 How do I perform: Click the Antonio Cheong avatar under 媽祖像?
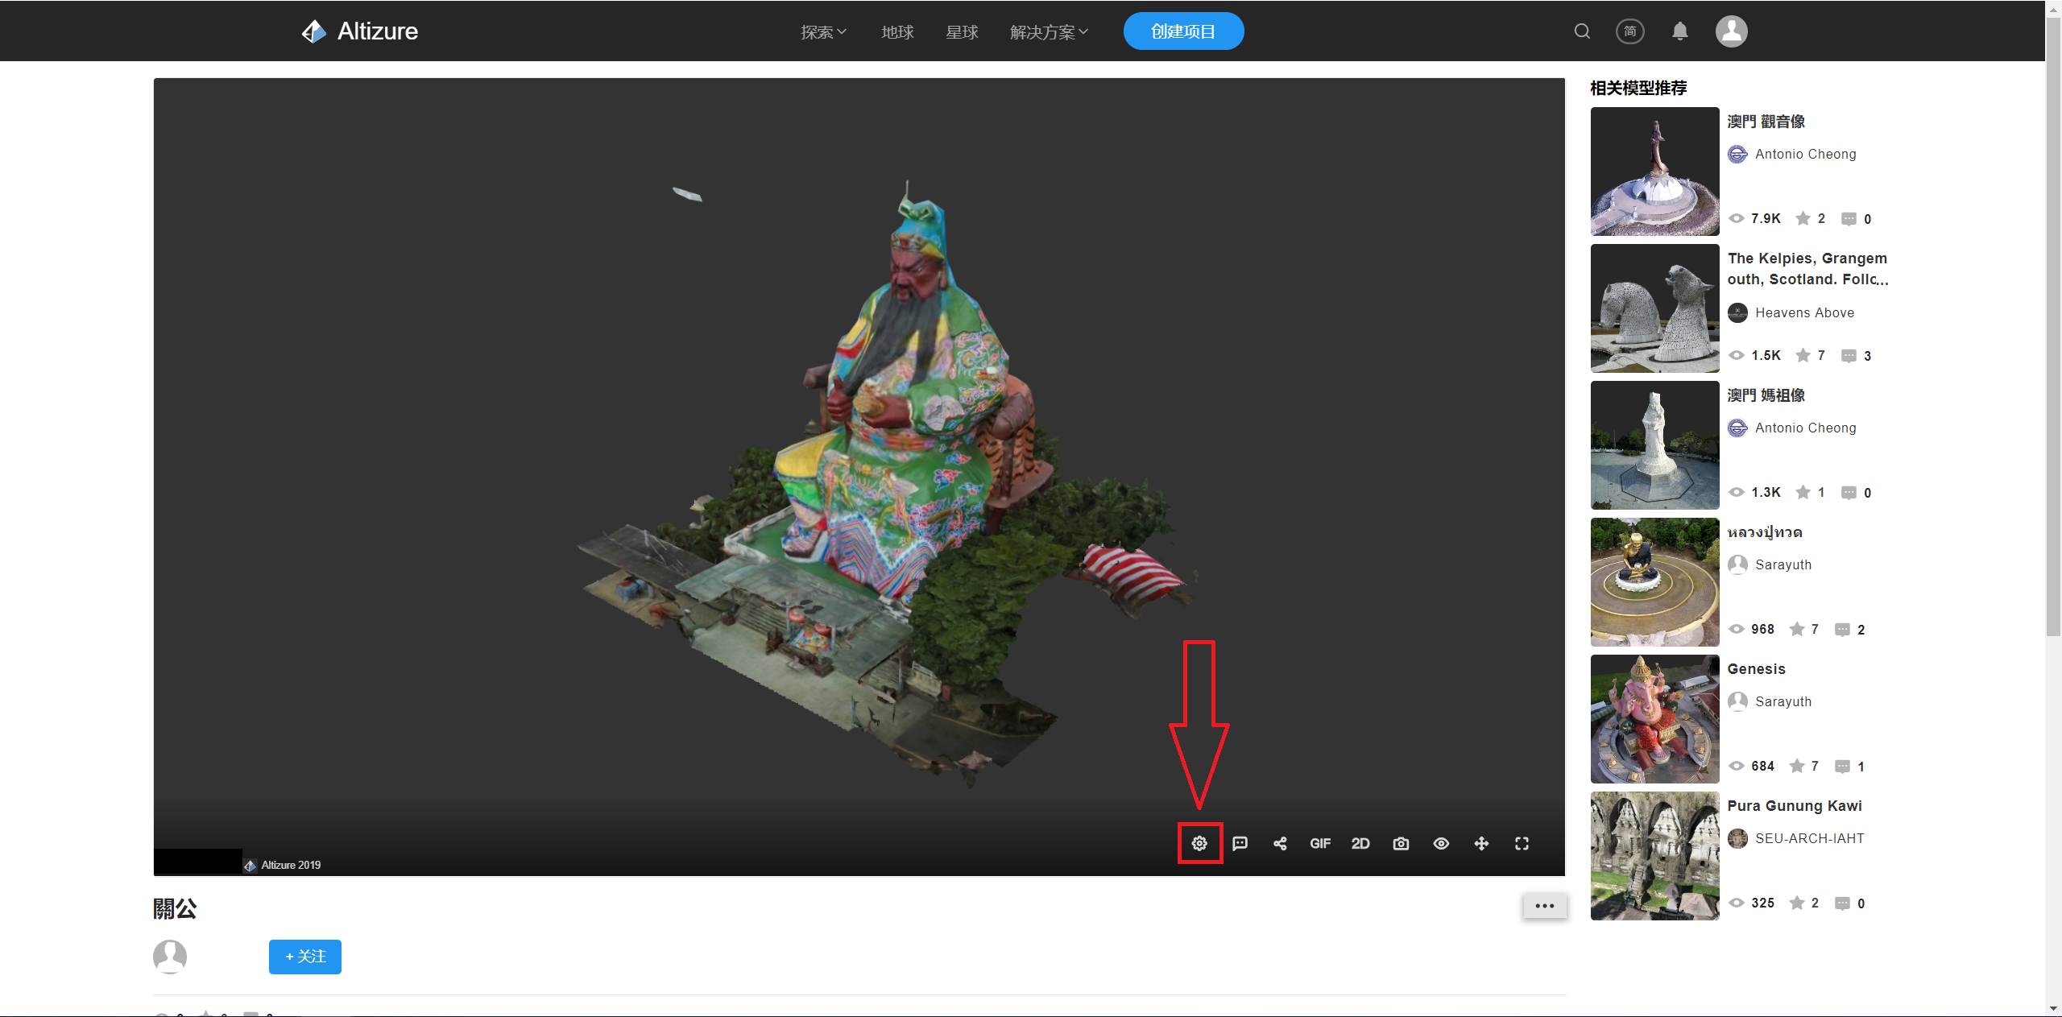pyautogui.click(x=1737, y=428)
